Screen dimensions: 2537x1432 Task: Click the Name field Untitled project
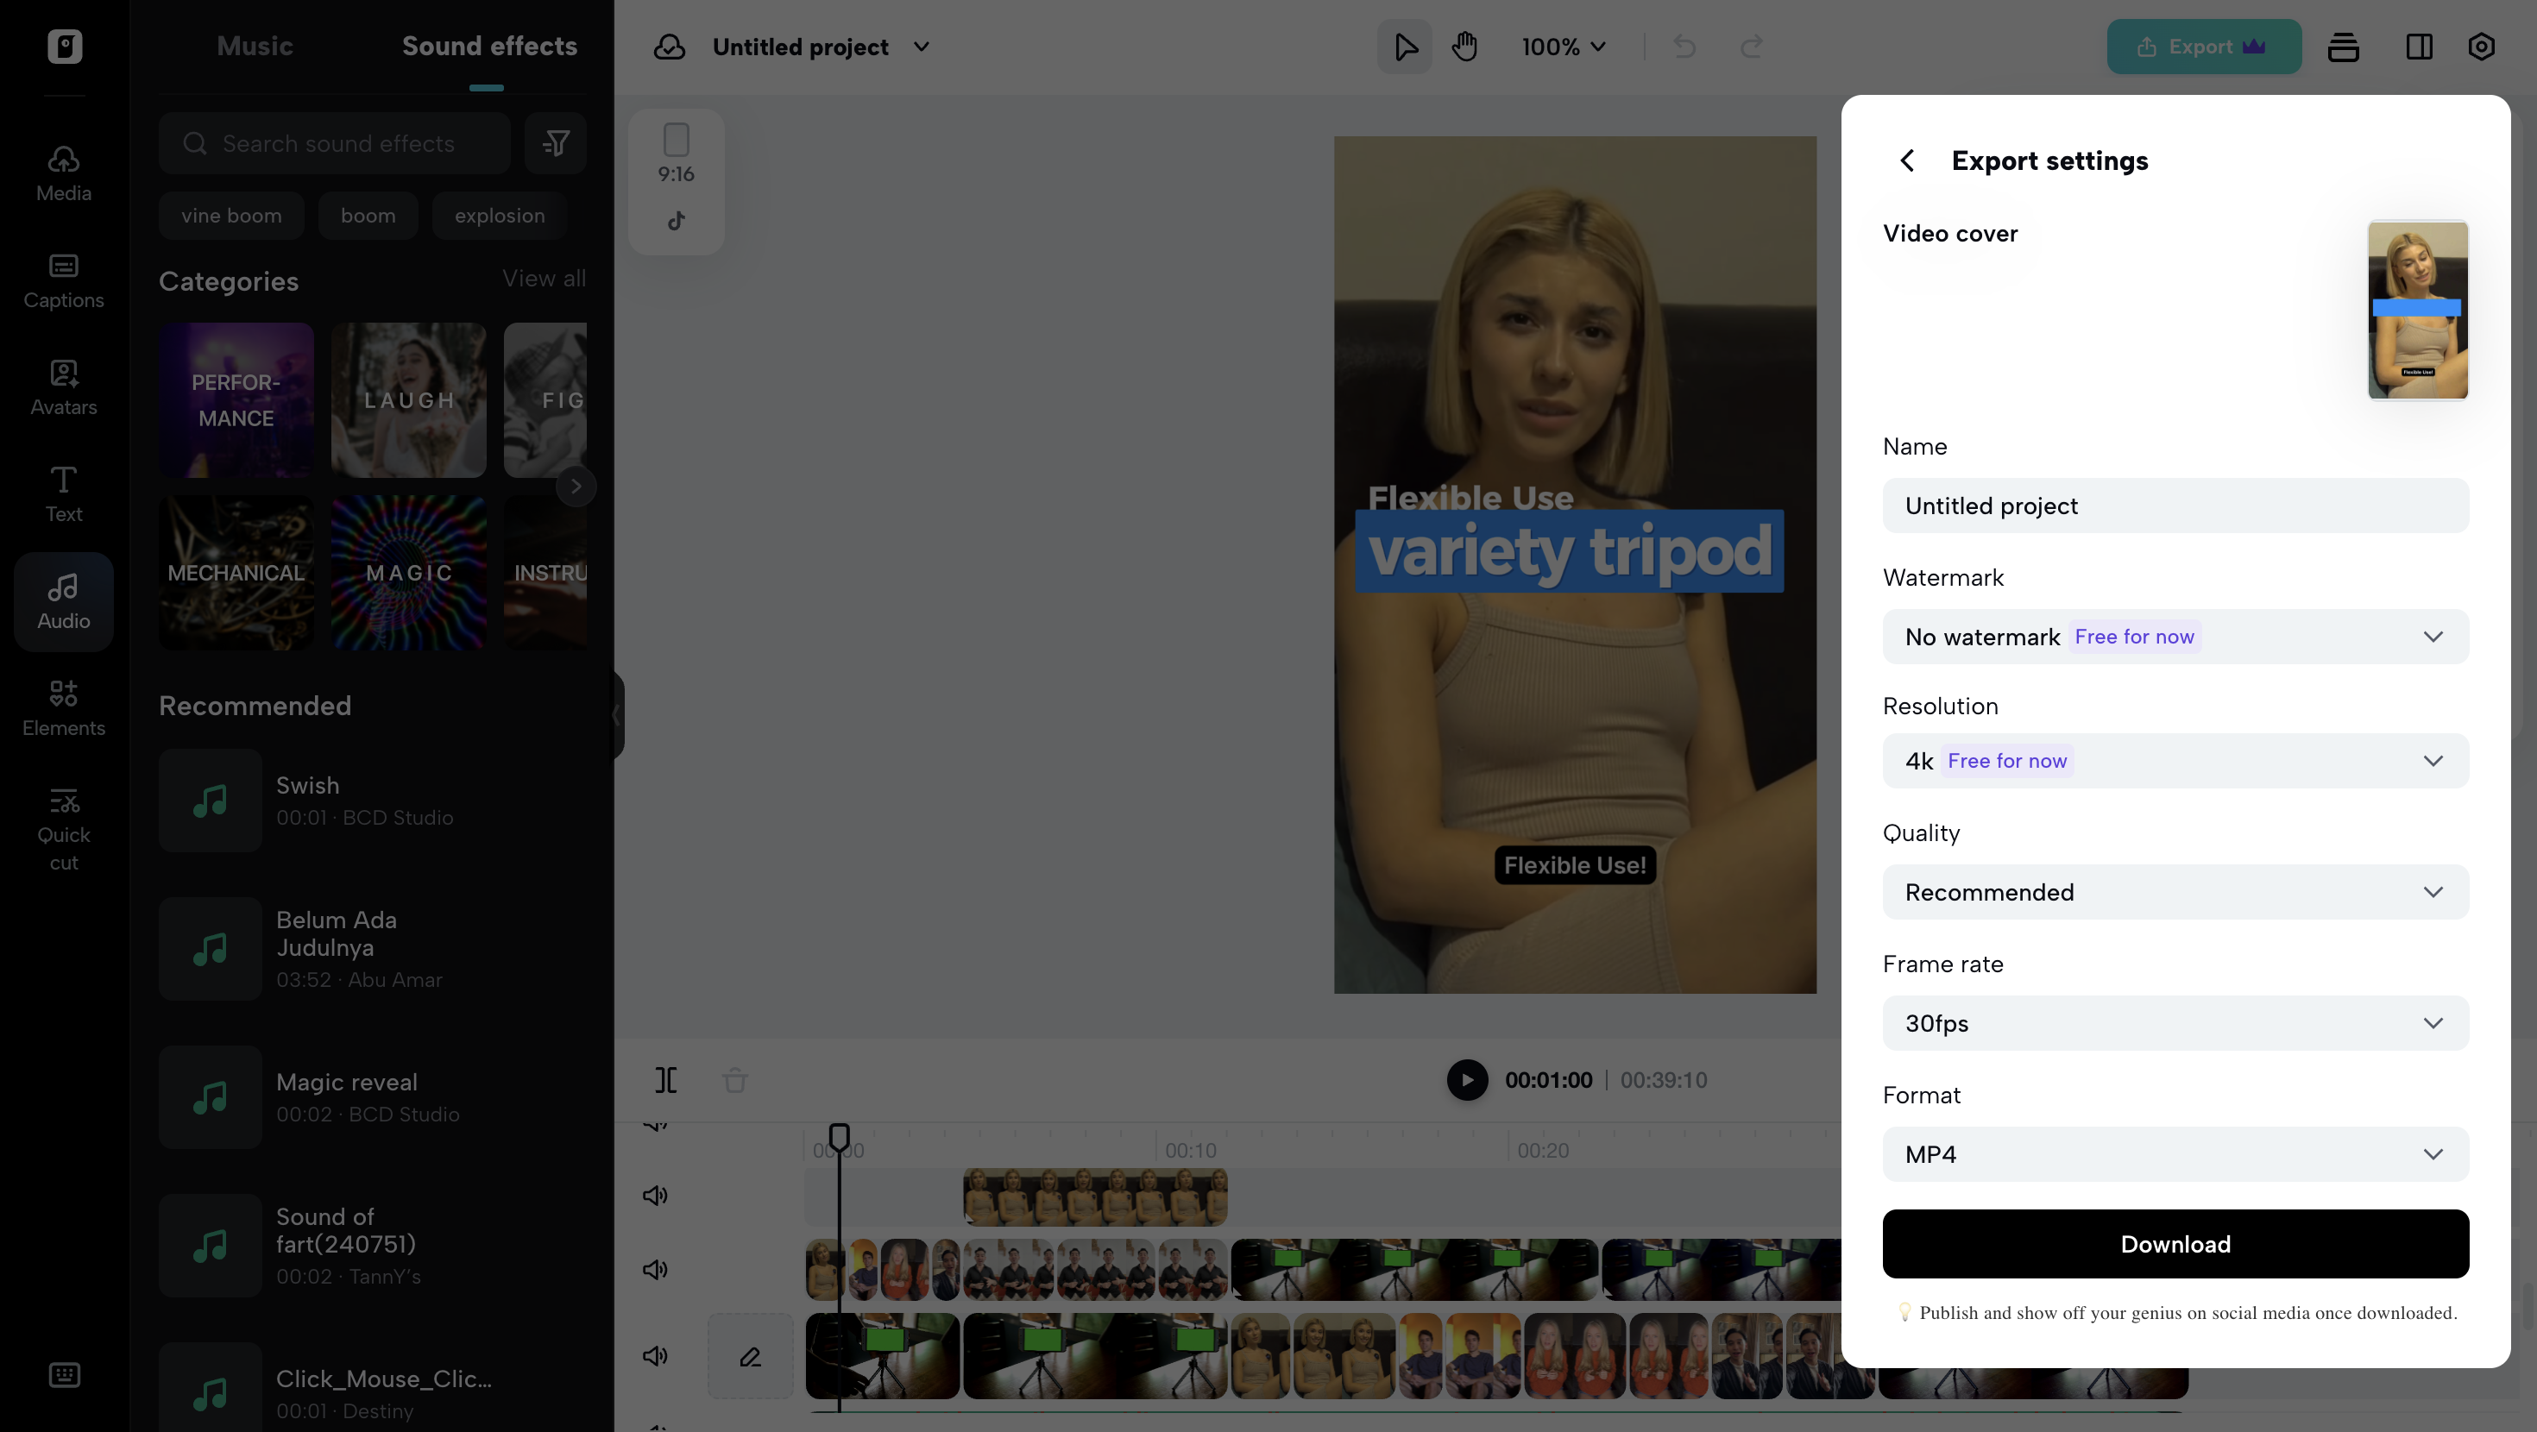coord(2175,506)
